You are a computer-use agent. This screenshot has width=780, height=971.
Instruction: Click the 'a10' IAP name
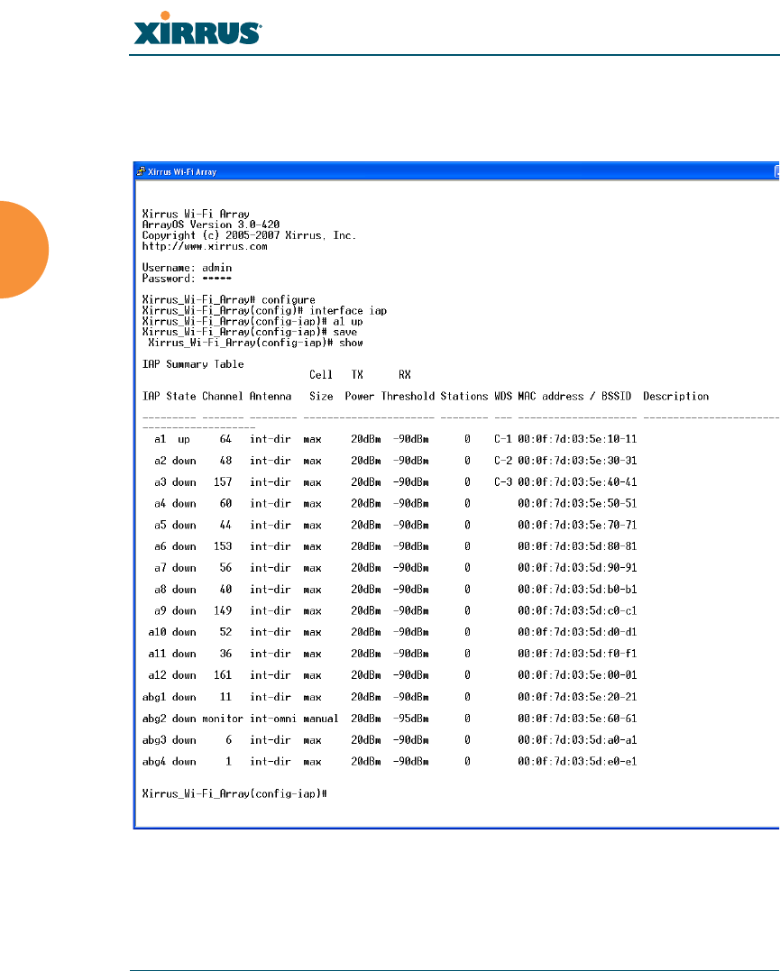tap(158, 632)
